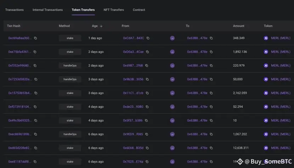Switch to the Transactions tab

coord(15,10)
